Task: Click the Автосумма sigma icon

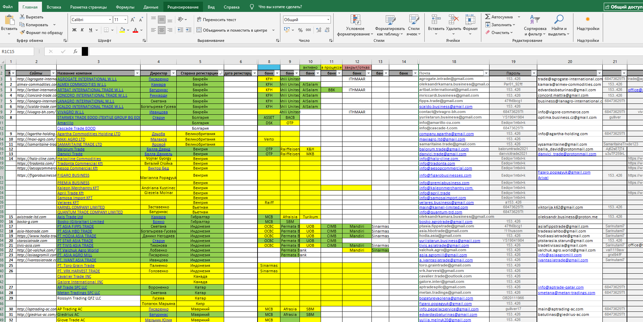Action: pyautogui.click(x=488, y=17)
